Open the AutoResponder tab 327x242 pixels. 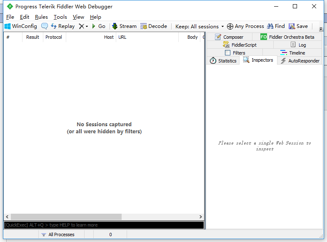[x=300, y=61]
